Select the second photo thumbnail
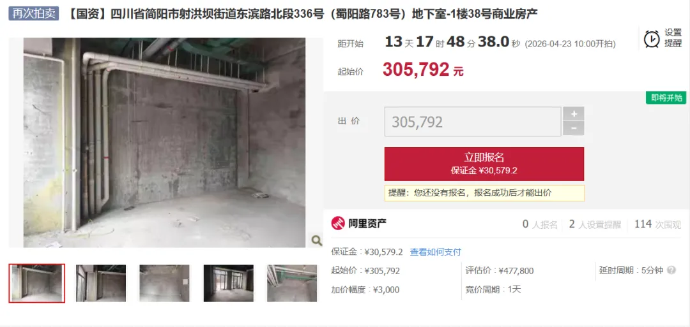690x327 pixels. pyautogui.click(x=101, y=283)
